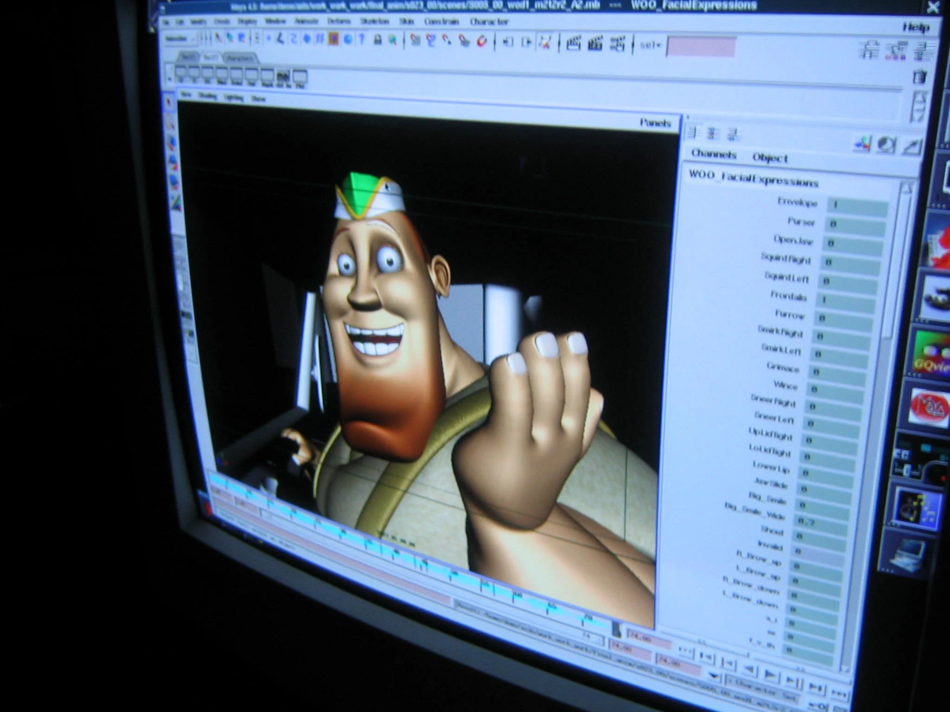The height and width of the screenshot is (712, 950).
Task: Open the Character menu
Action: coord(489,22)
